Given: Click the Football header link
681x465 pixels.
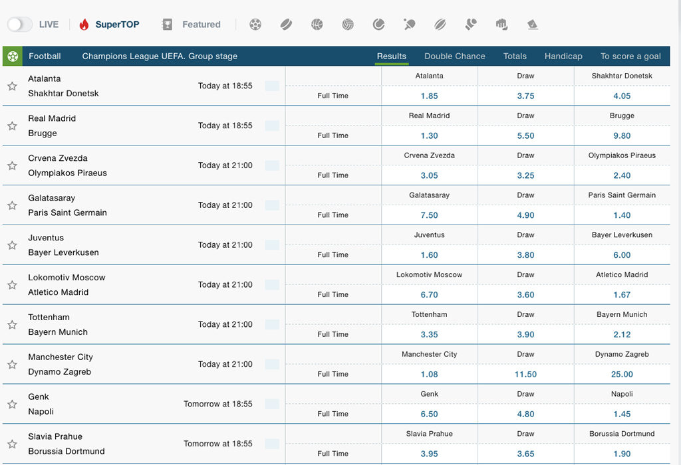Looking at the screenshot, I should tap(45, 56).
